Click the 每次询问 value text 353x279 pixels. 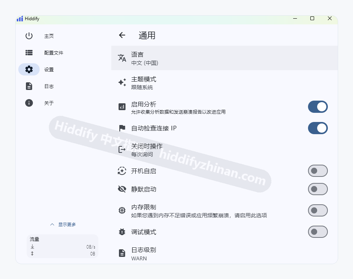(142, 154)
